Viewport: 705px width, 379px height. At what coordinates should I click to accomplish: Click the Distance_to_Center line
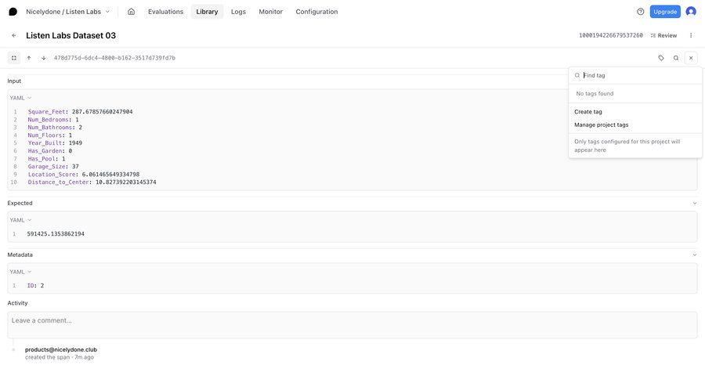tap(92, 182)
